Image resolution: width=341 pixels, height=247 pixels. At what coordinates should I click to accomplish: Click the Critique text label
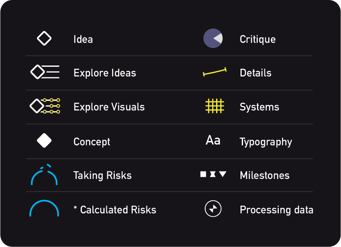tap(258, 39)
